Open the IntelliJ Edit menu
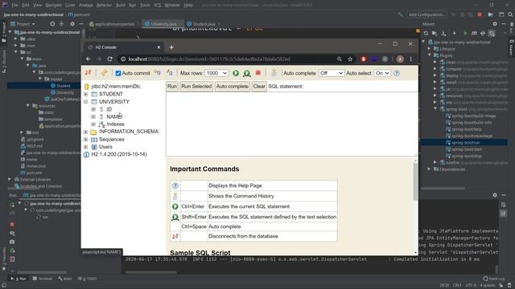 tap(26, 5)
